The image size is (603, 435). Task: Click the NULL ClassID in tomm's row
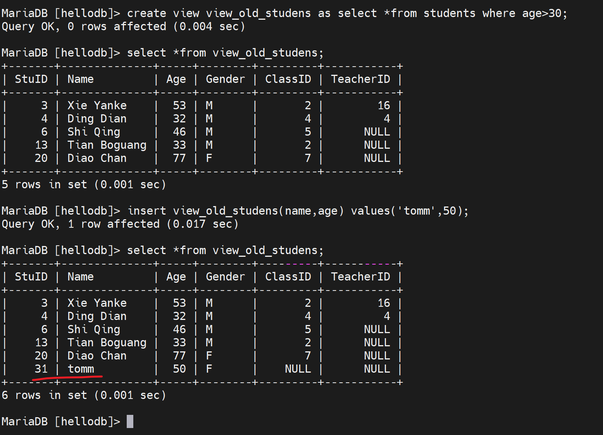[x=298, y=369]
